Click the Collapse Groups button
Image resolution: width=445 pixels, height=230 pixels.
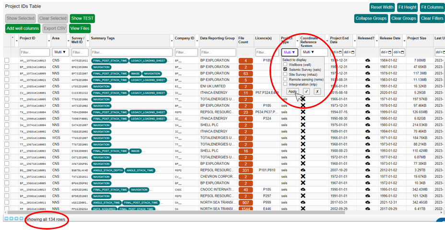pyautogui.click(x=372, y=18)
